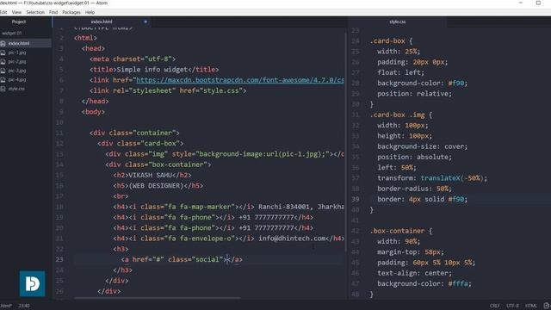Click the <div class="container"> line
551x310 pixels.
134,133
